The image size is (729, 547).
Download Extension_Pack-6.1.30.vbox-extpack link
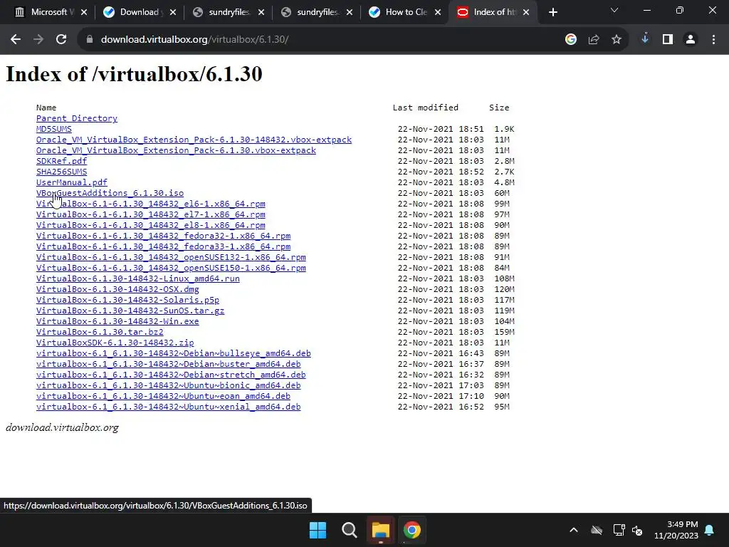[x=177, y=151]
